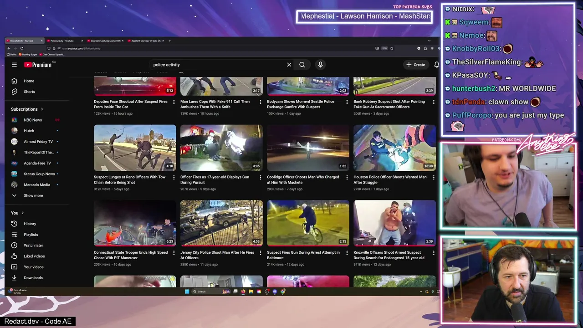Open Houston Police Officer video thumbnail

coord(394,148)
